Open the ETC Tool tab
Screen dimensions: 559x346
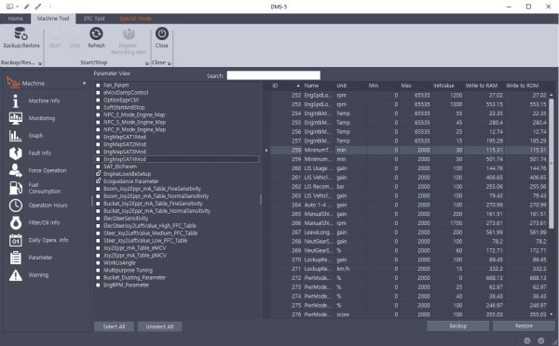(x=94, y=19)
